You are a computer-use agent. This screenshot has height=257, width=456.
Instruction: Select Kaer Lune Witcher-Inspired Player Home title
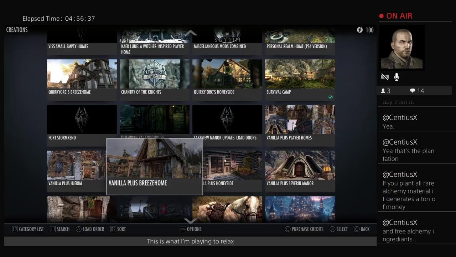point(152,49)
